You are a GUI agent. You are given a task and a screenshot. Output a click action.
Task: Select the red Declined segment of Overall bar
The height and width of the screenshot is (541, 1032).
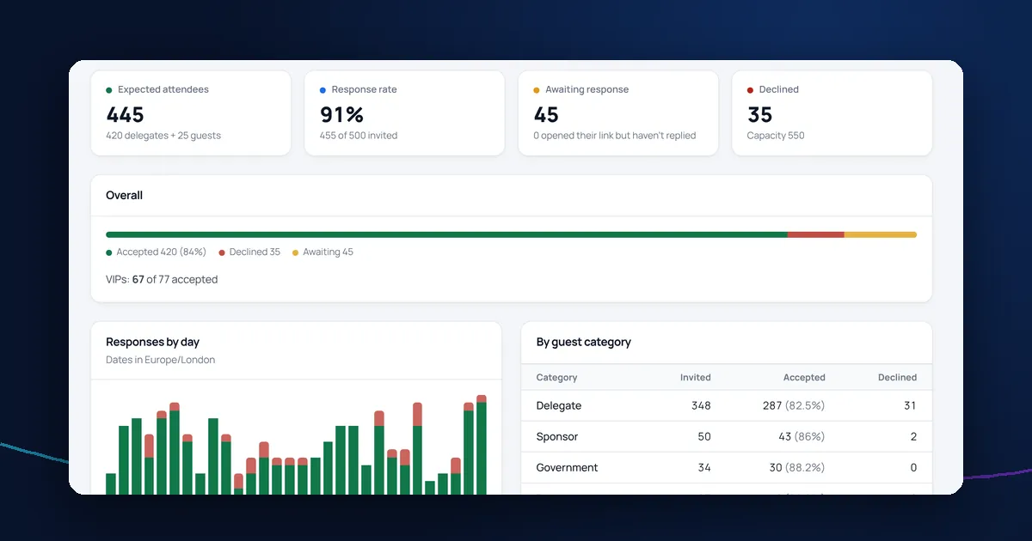tap(815, 234)
